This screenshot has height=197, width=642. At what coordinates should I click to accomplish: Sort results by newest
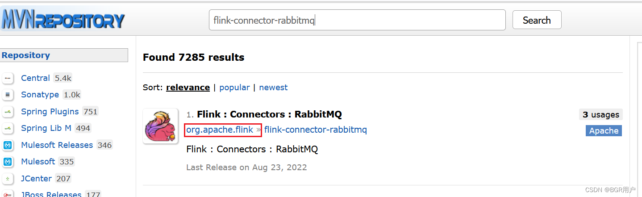pyautogui.click(x=273, y=88)
